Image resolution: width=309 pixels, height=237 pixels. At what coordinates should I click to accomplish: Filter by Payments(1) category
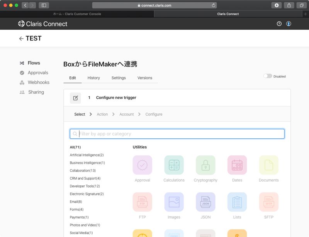pos(79,217)
